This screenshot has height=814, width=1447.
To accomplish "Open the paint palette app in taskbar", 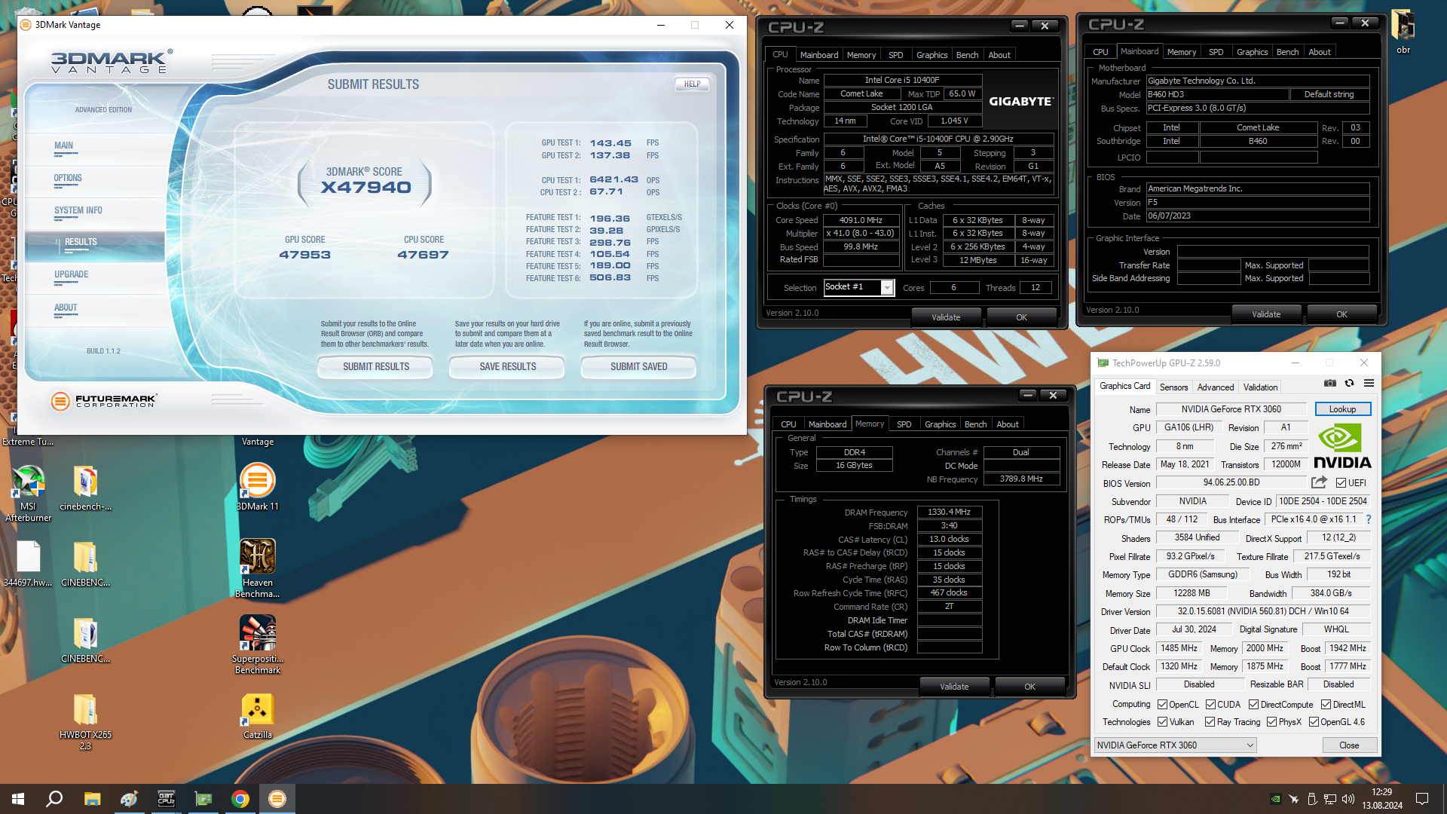I will click(129, 799).
